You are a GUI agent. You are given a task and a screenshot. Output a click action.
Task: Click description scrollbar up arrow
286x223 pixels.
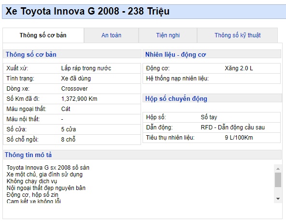pos(278,169)
